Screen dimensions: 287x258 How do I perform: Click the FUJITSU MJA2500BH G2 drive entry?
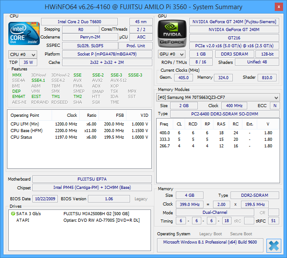coord(96,214)
